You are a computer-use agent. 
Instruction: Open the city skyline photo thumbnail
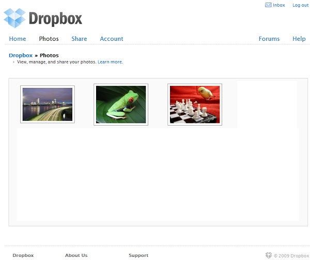pos(48,104)
